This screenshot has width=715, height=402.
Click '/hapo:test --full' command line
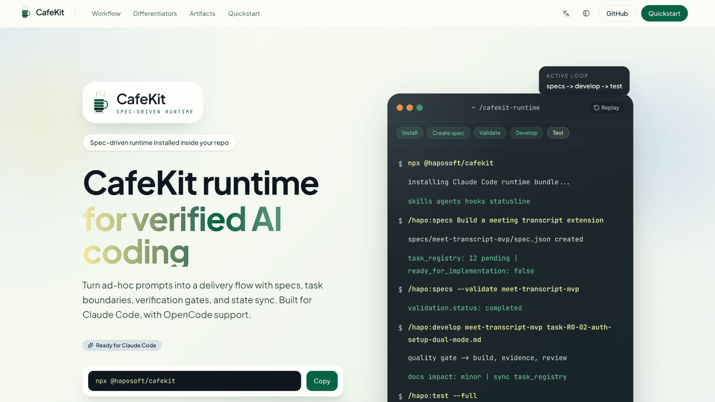click(x=442, y=396)
